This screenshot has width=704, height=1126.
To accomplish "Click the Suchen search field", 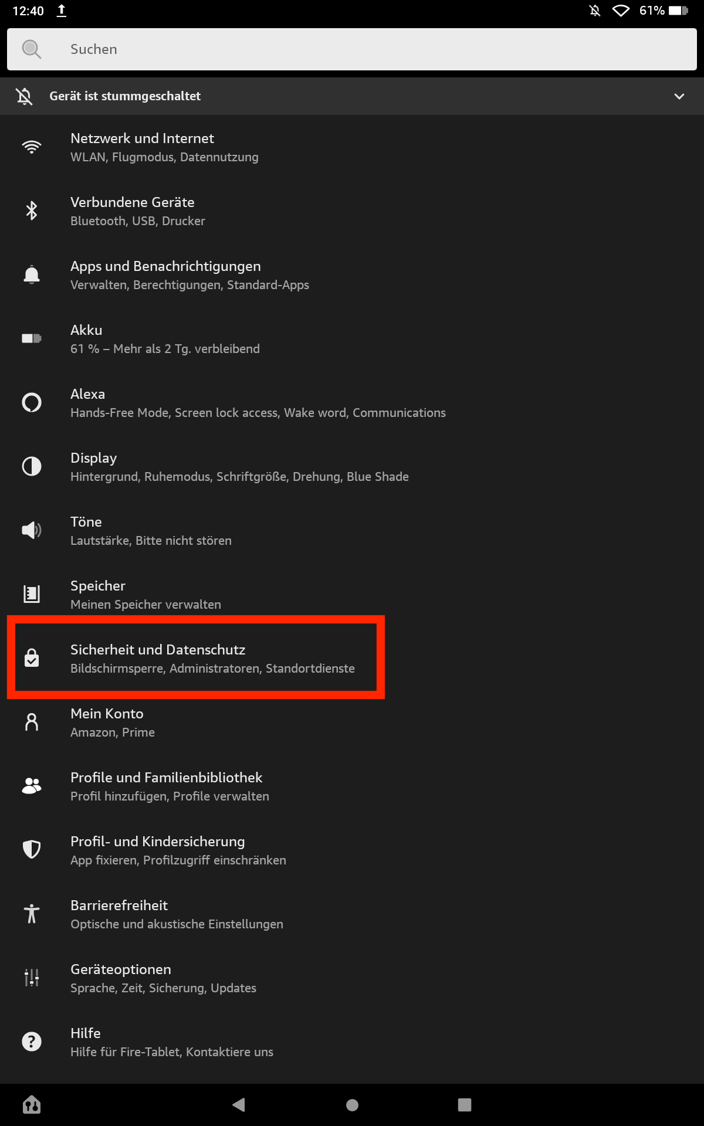I will click(x=352, y=49).
